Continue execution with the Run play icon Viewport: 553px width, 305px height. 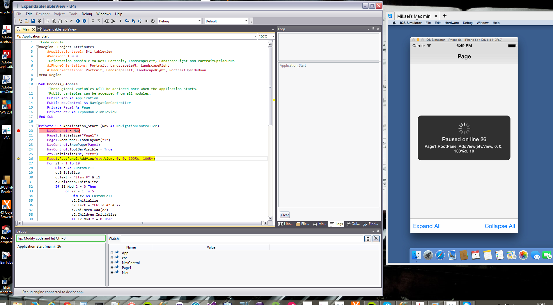121,21
